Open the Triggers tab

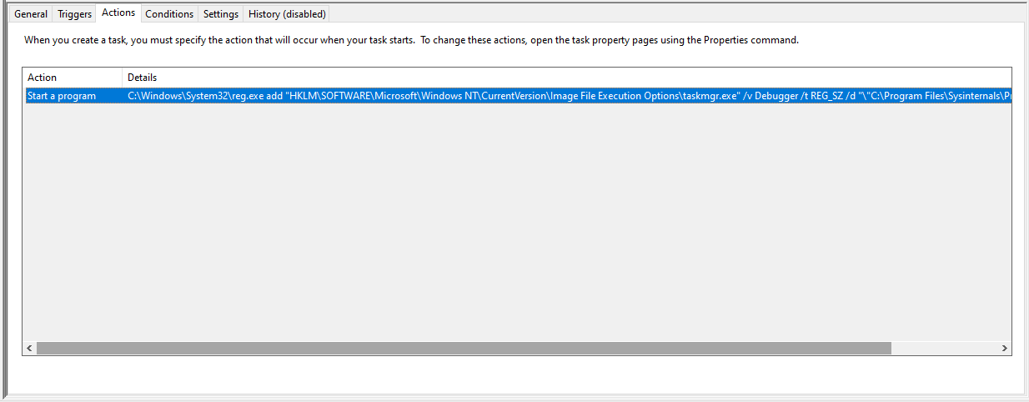point(75,14)
